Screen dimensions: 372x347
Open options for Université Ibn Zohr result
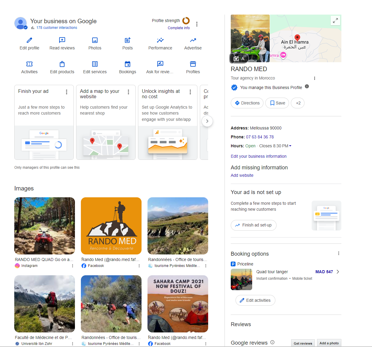(x=73, y=344)
